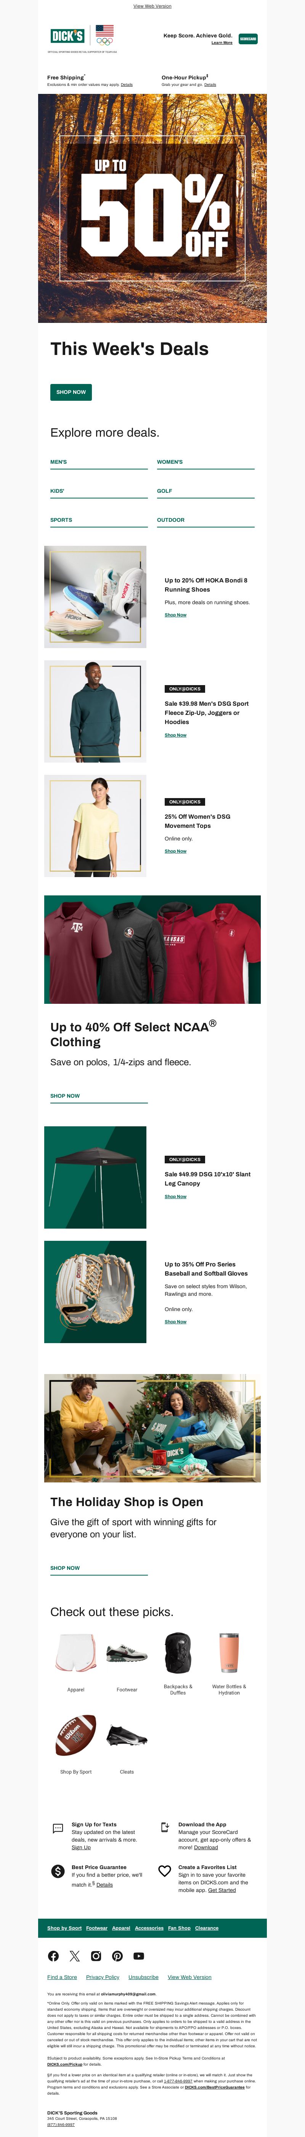Select the GOLF deals category
The width and height of the screenshot is (305, 2137).
point(165,491)
